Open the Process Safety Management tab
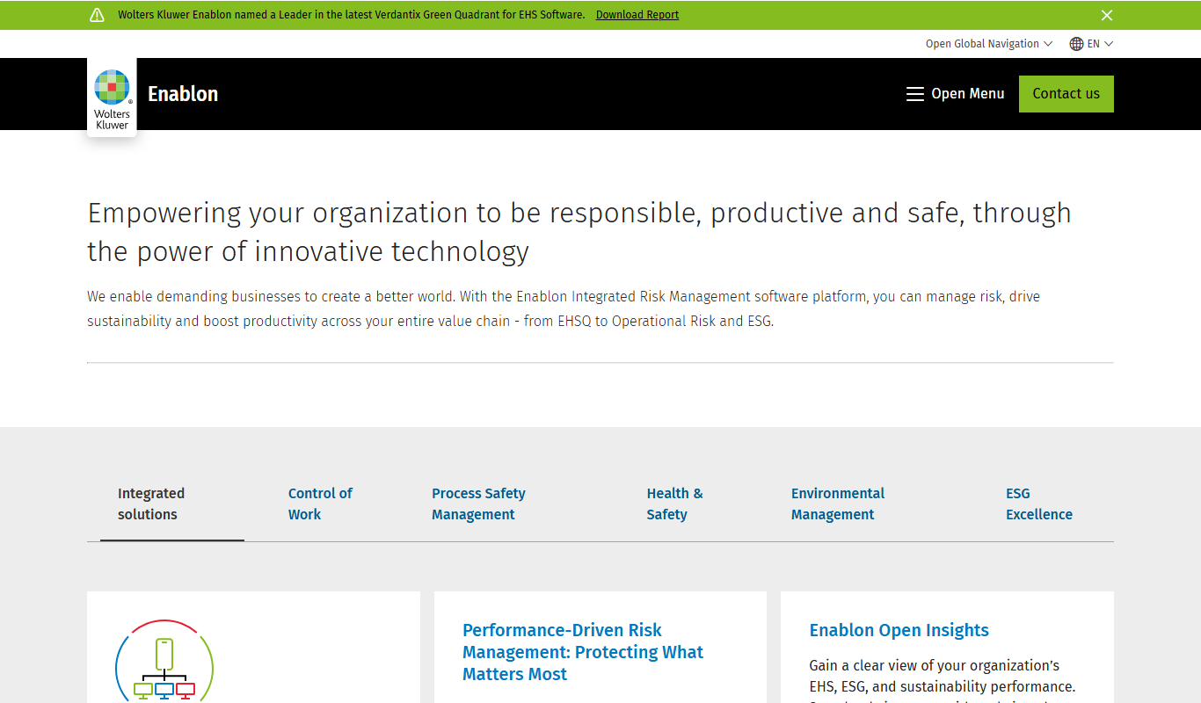Image resolution: width=1201 pixels, height=703 pixels. point(478,504)
